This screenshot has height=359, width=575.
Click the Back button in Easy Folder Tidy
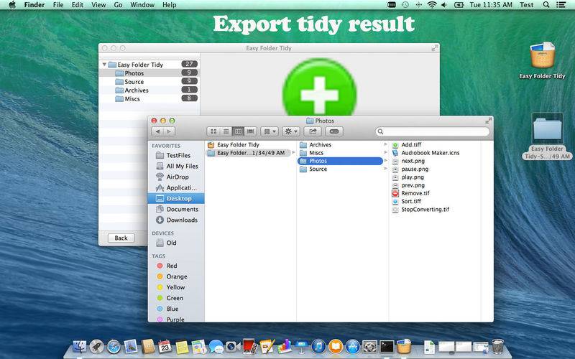[x=121, y=238]
